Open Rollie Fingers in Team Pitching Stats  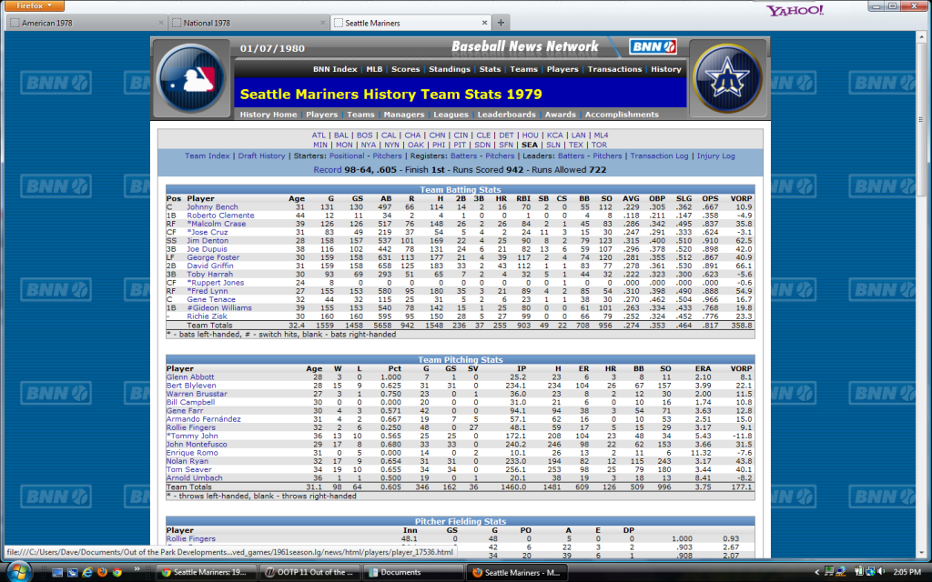(191, 427)
